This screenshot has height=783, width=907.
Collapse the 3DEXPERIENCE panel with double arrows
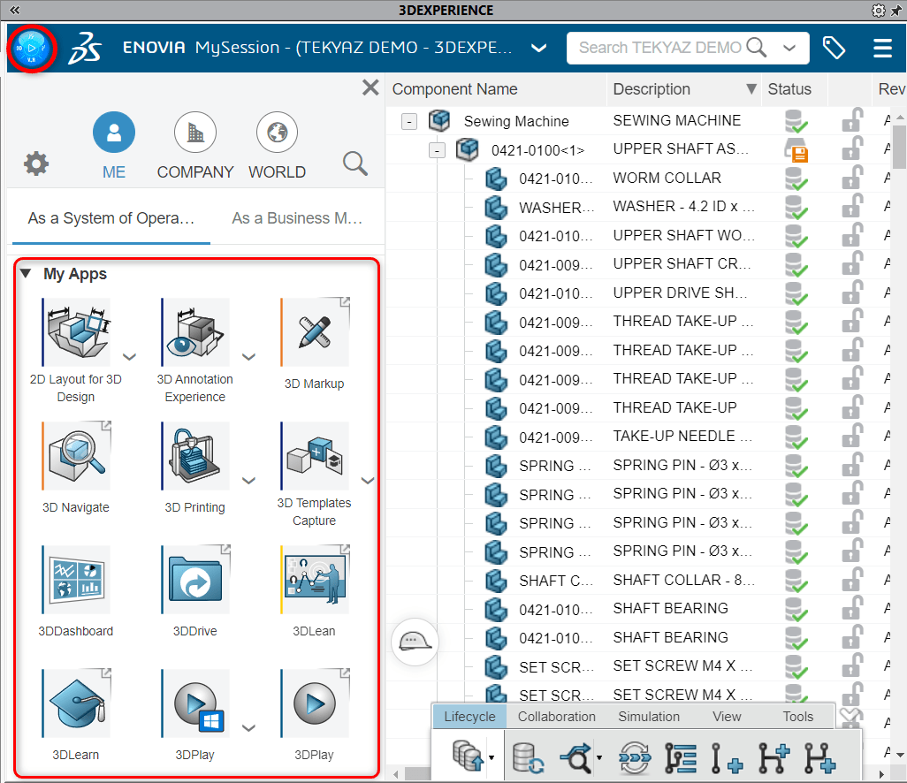14,10
